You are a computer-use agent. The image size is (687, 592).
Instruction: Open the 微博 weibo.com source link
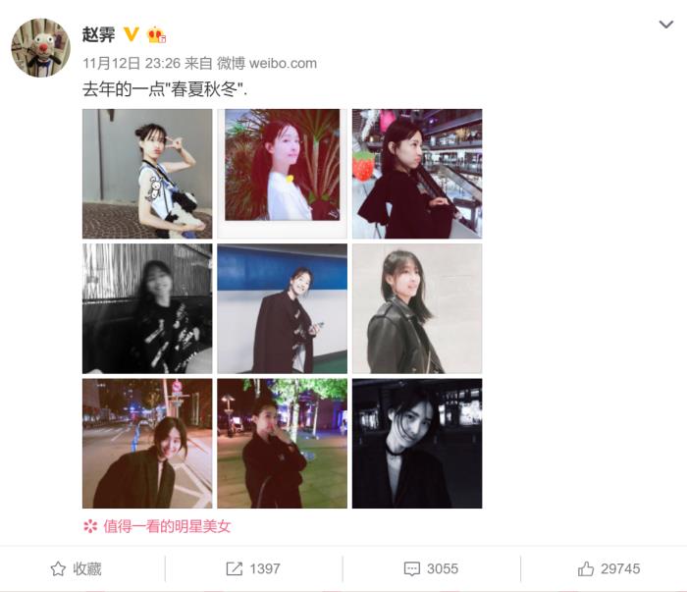pyautogui.click(x=267, y=63)
